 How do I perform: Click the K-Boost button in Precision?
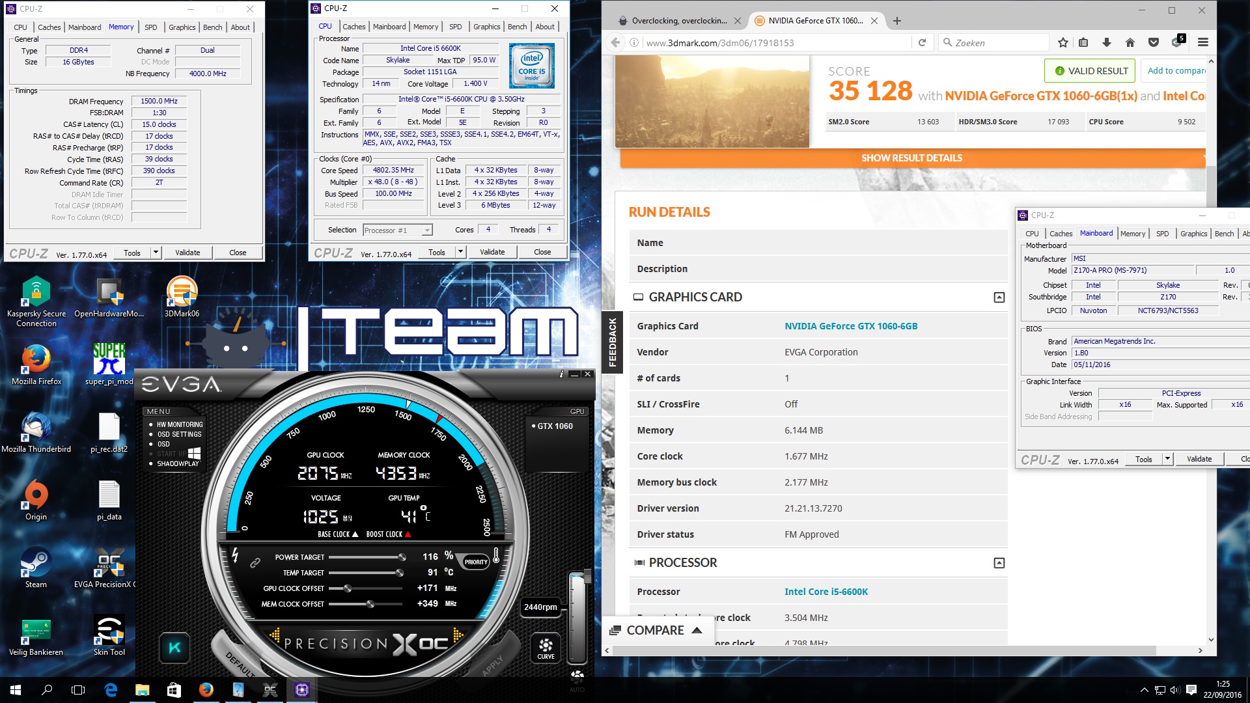click(x=174, y=647)
